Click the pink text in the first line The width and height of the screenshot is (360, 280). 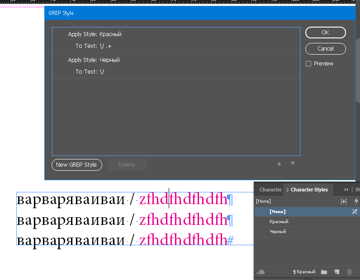183,199
